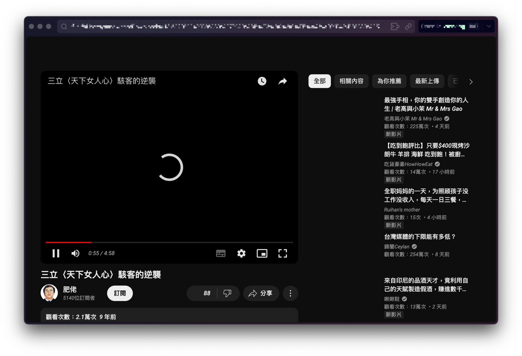This screenshot has height=356, width=522.
Task: Copy link icon in address bar
Action: tap(408, 26)
